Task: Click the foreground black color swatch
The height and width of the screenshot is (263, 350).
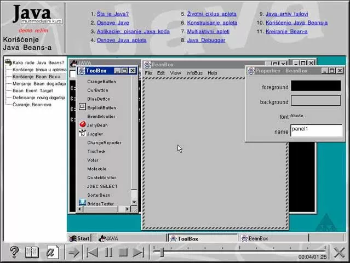Action: point(316,85)
